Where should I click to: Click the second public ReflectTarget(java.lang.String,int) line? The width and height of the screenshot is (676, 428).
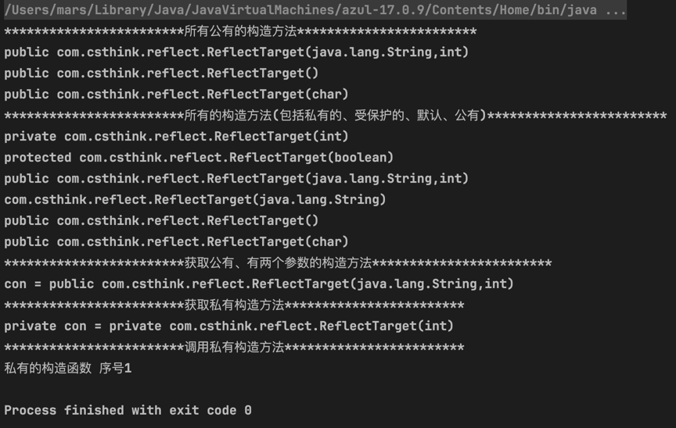236,179
